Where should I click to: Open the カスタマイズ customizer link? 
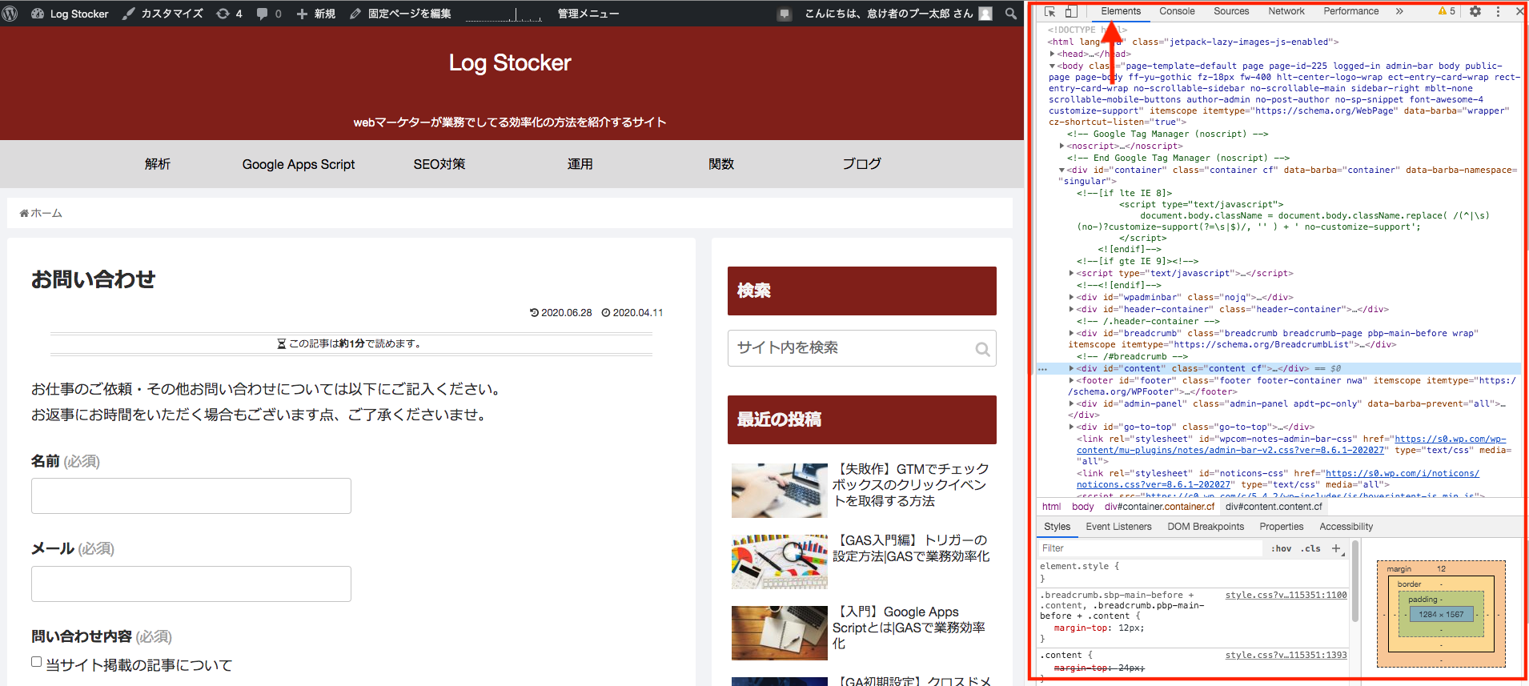coord(163,14)
